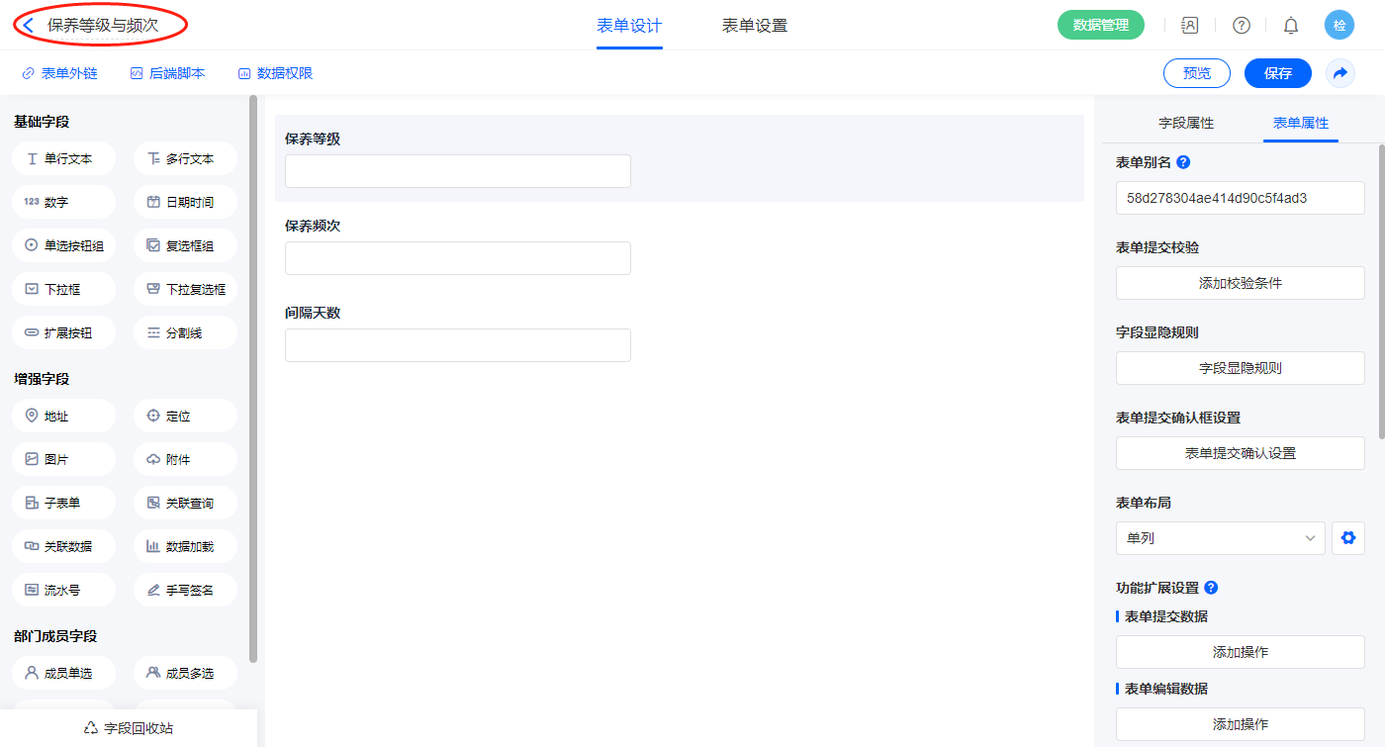Open the notification bell icon
Viewport: 1385px width, 747px height.
coord(1290,26)
